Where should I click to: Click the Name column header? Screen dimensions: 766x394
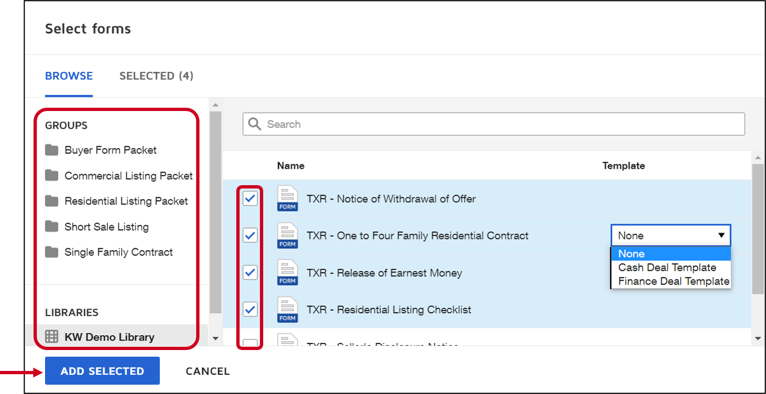[x=291, y=165]
